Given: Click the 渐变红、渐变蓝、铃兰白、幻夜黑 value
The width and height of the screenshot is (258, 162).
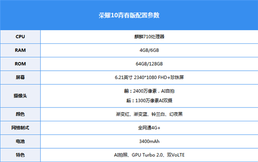Looking at the screenshot, I should coord(149,114).
